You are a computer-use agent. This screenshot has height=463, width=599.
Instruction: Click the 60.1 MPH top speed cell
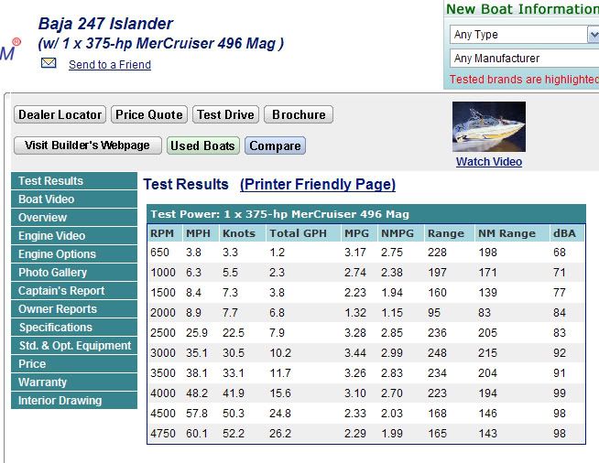coord(197,434)
